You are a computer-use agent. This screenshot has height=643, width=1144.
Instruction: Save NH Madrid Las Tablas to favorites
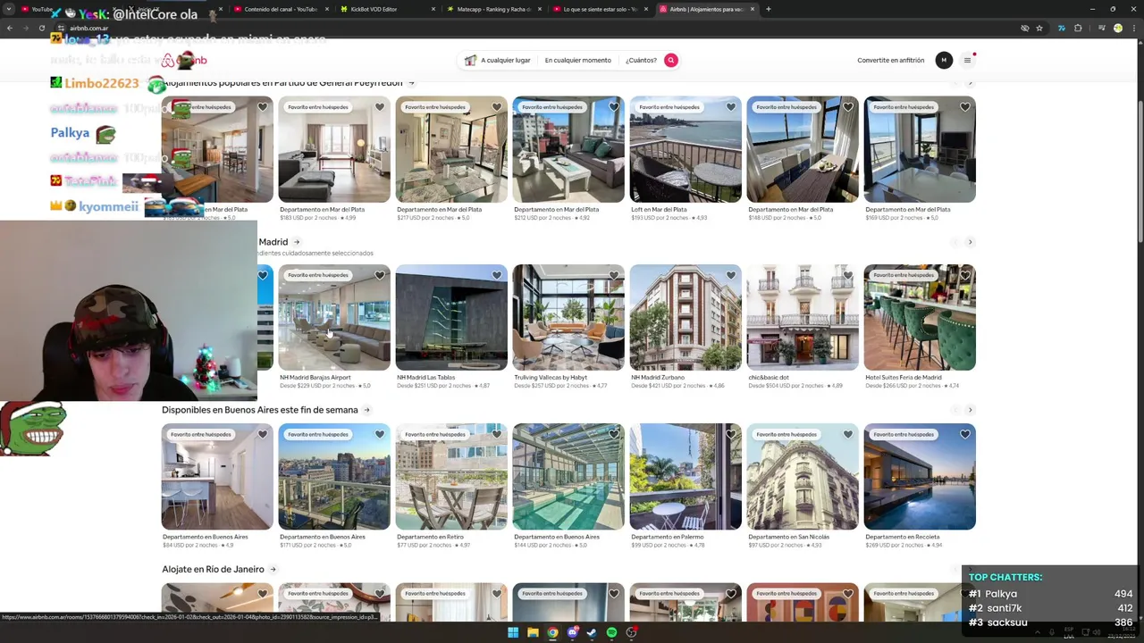(497, 275)
